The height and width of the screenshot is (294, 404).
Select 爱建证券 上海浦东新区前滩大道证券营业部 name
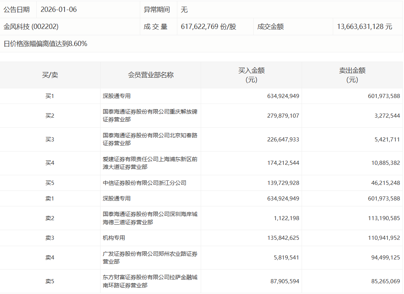click(150, 163)
